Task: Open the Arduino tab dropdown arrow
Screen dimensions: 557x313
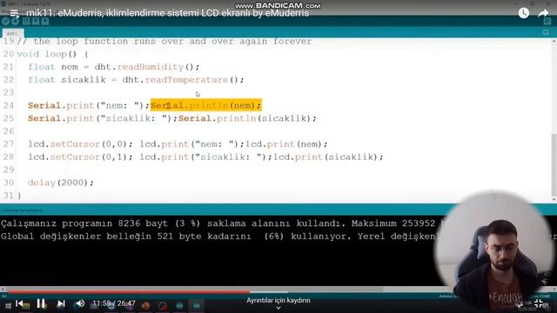Action: click(546, 32)
